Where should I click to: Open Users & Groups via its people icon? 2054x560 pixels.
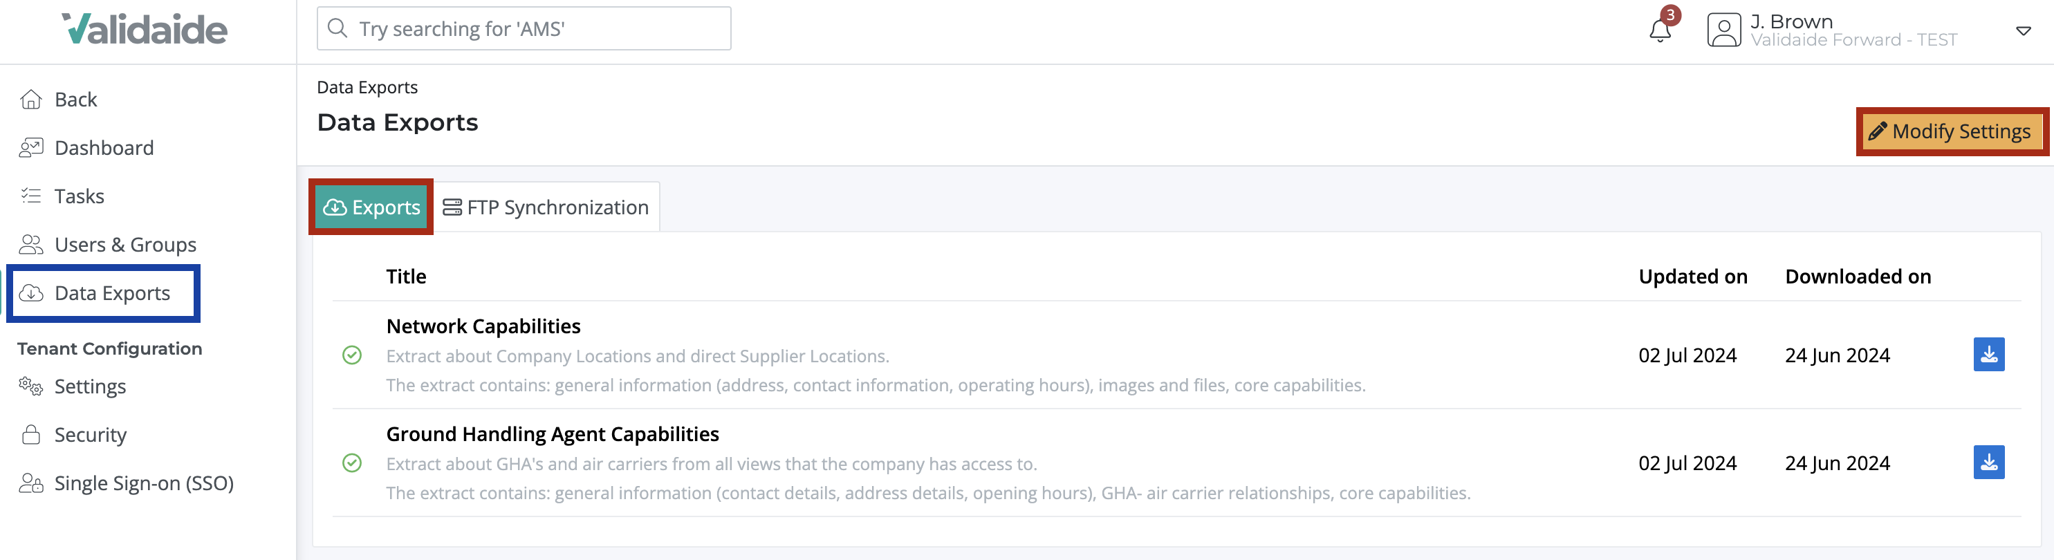coord(32,244)
